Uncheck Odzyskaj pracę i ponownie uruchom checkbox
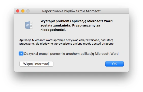Viewport: 143px width, 92px height. tap(21, 54)
